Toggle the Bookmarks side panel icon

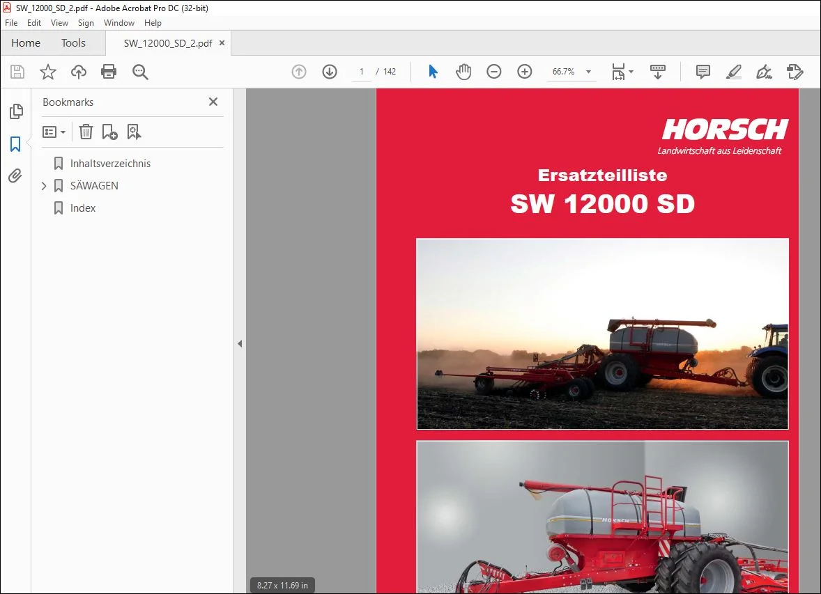[16, 144]
